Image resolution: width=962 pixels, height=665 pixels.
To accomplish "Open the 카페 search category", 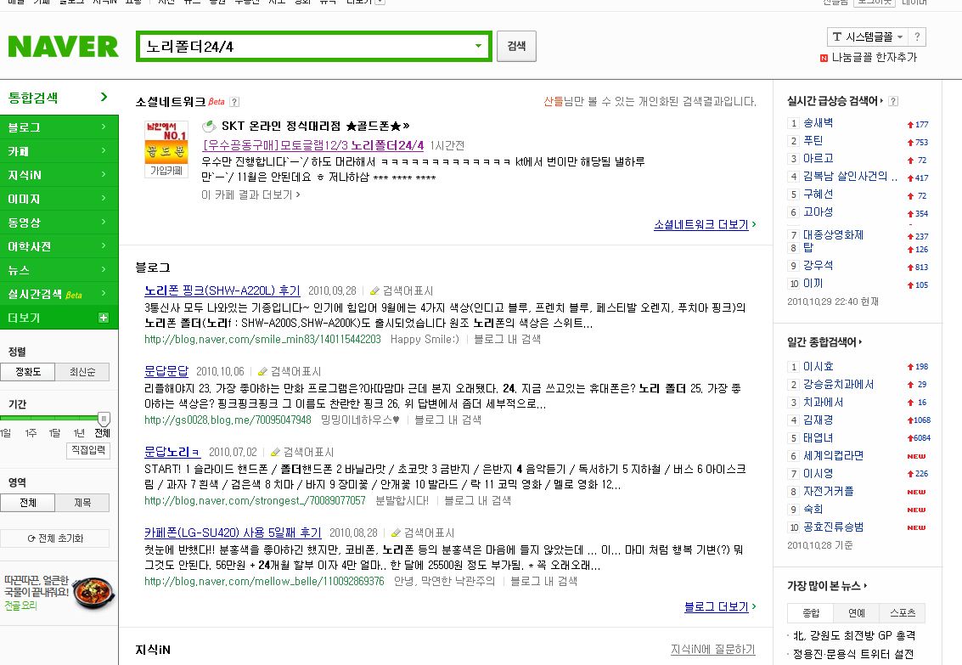I will pyautogui.click(x=59, y=151).
